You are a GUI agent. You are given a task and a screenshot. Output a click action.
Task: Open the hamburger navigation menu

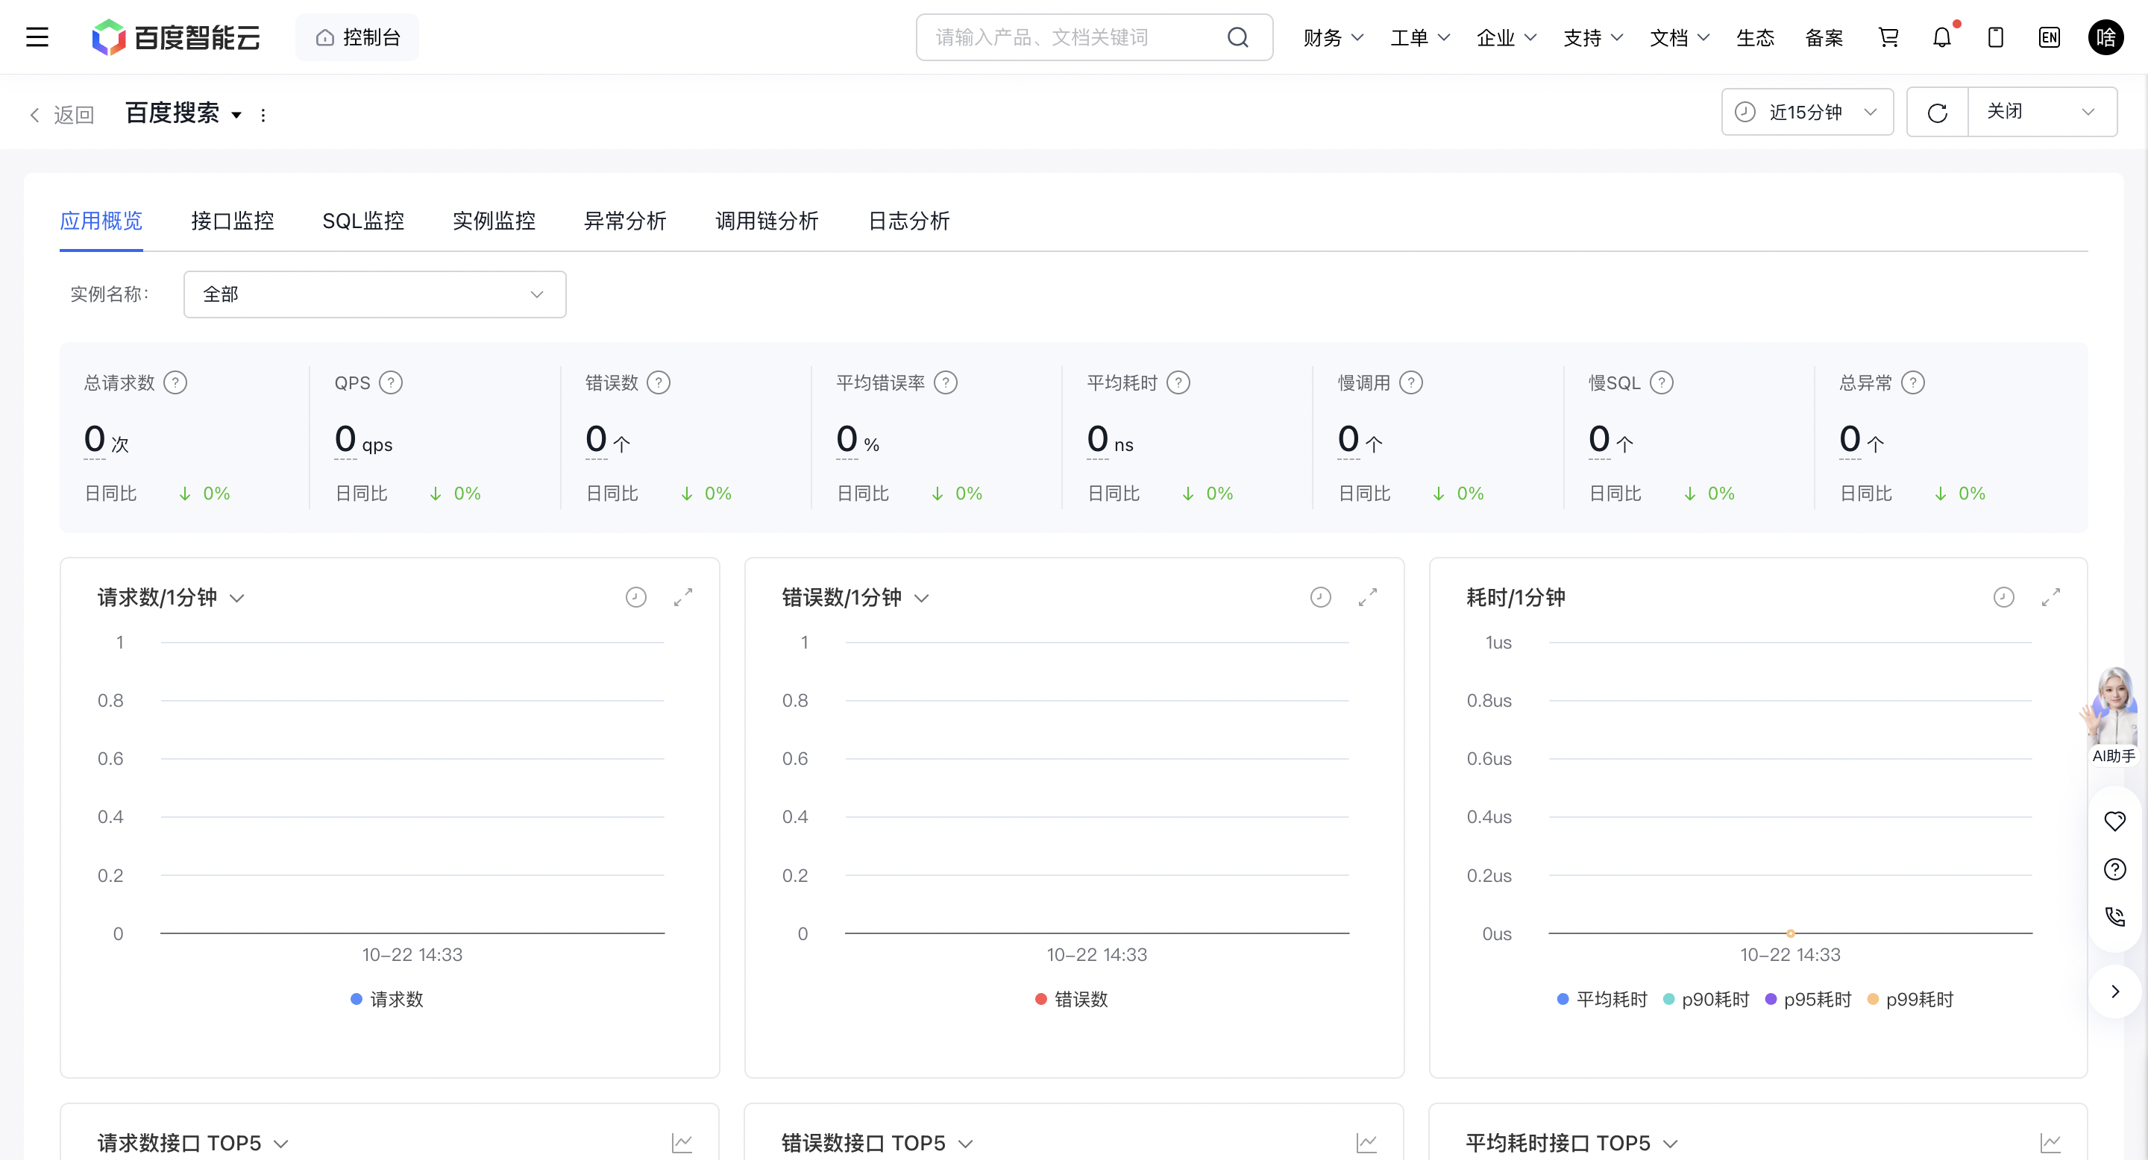click(37, 37)
